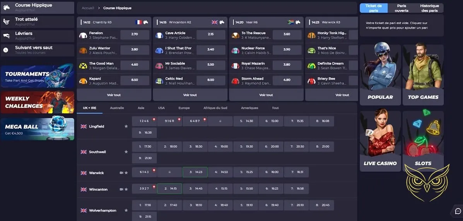Click the Kapani jockey silk icon
This screenshot has height=221, width=463.
coord(83,81)
